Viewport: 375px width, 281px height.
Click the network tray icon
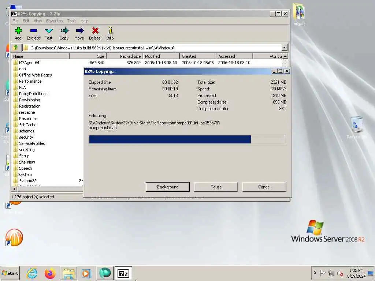click(x=331, y=273)
